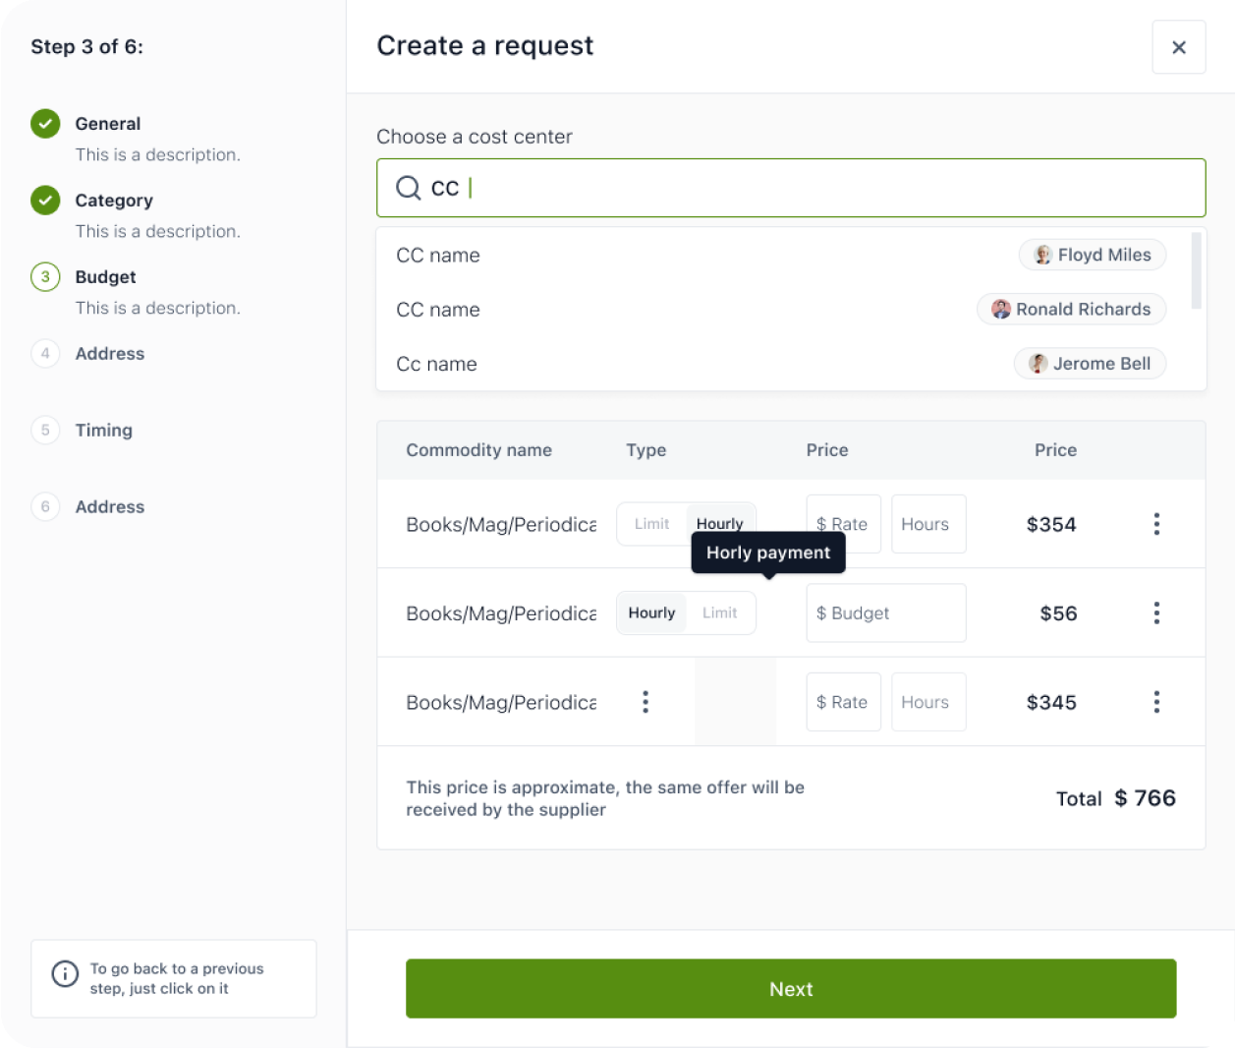Select the CC name option with Floyd Miles
This screenshot has height=1048, width=1235.
pyautogui.click(x=782, y=256)
